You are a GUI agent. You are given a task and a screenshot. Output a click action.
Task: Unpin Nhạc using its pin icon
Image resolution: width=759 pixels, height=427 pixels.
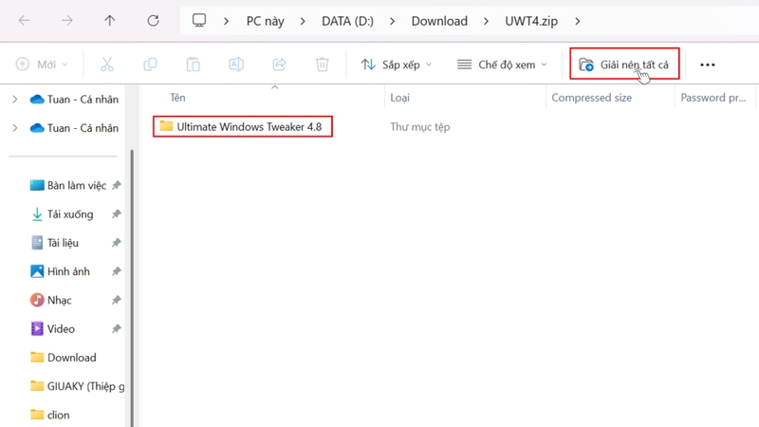(116, 300)
